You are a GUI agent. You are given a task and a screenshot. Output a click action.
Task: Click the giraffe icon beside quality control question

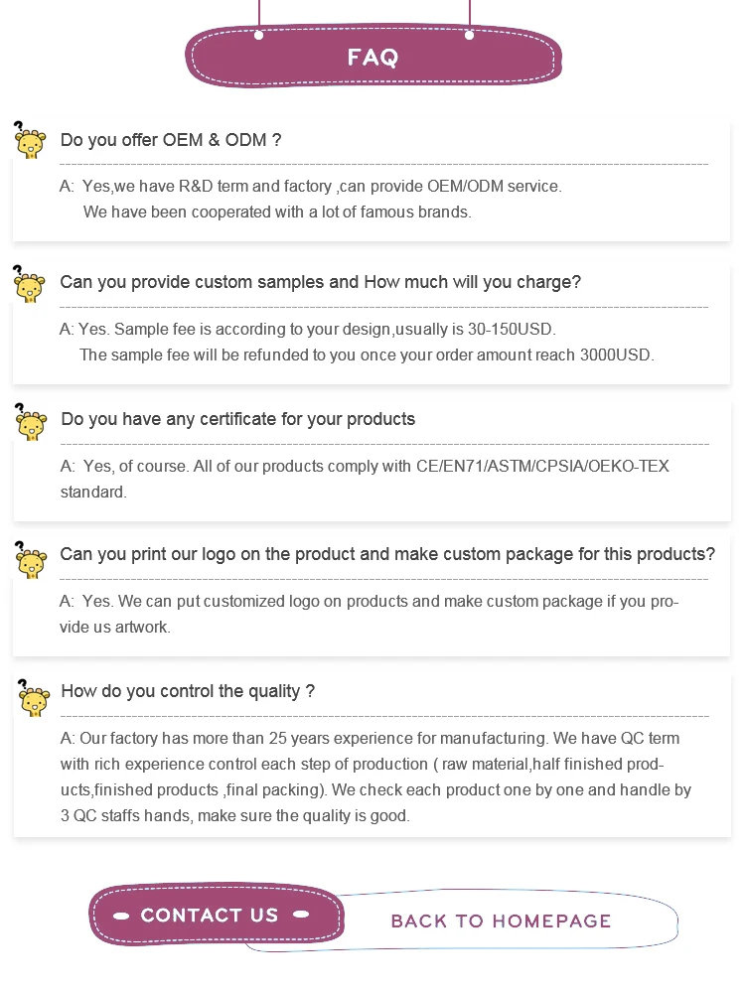pos(33,698)
